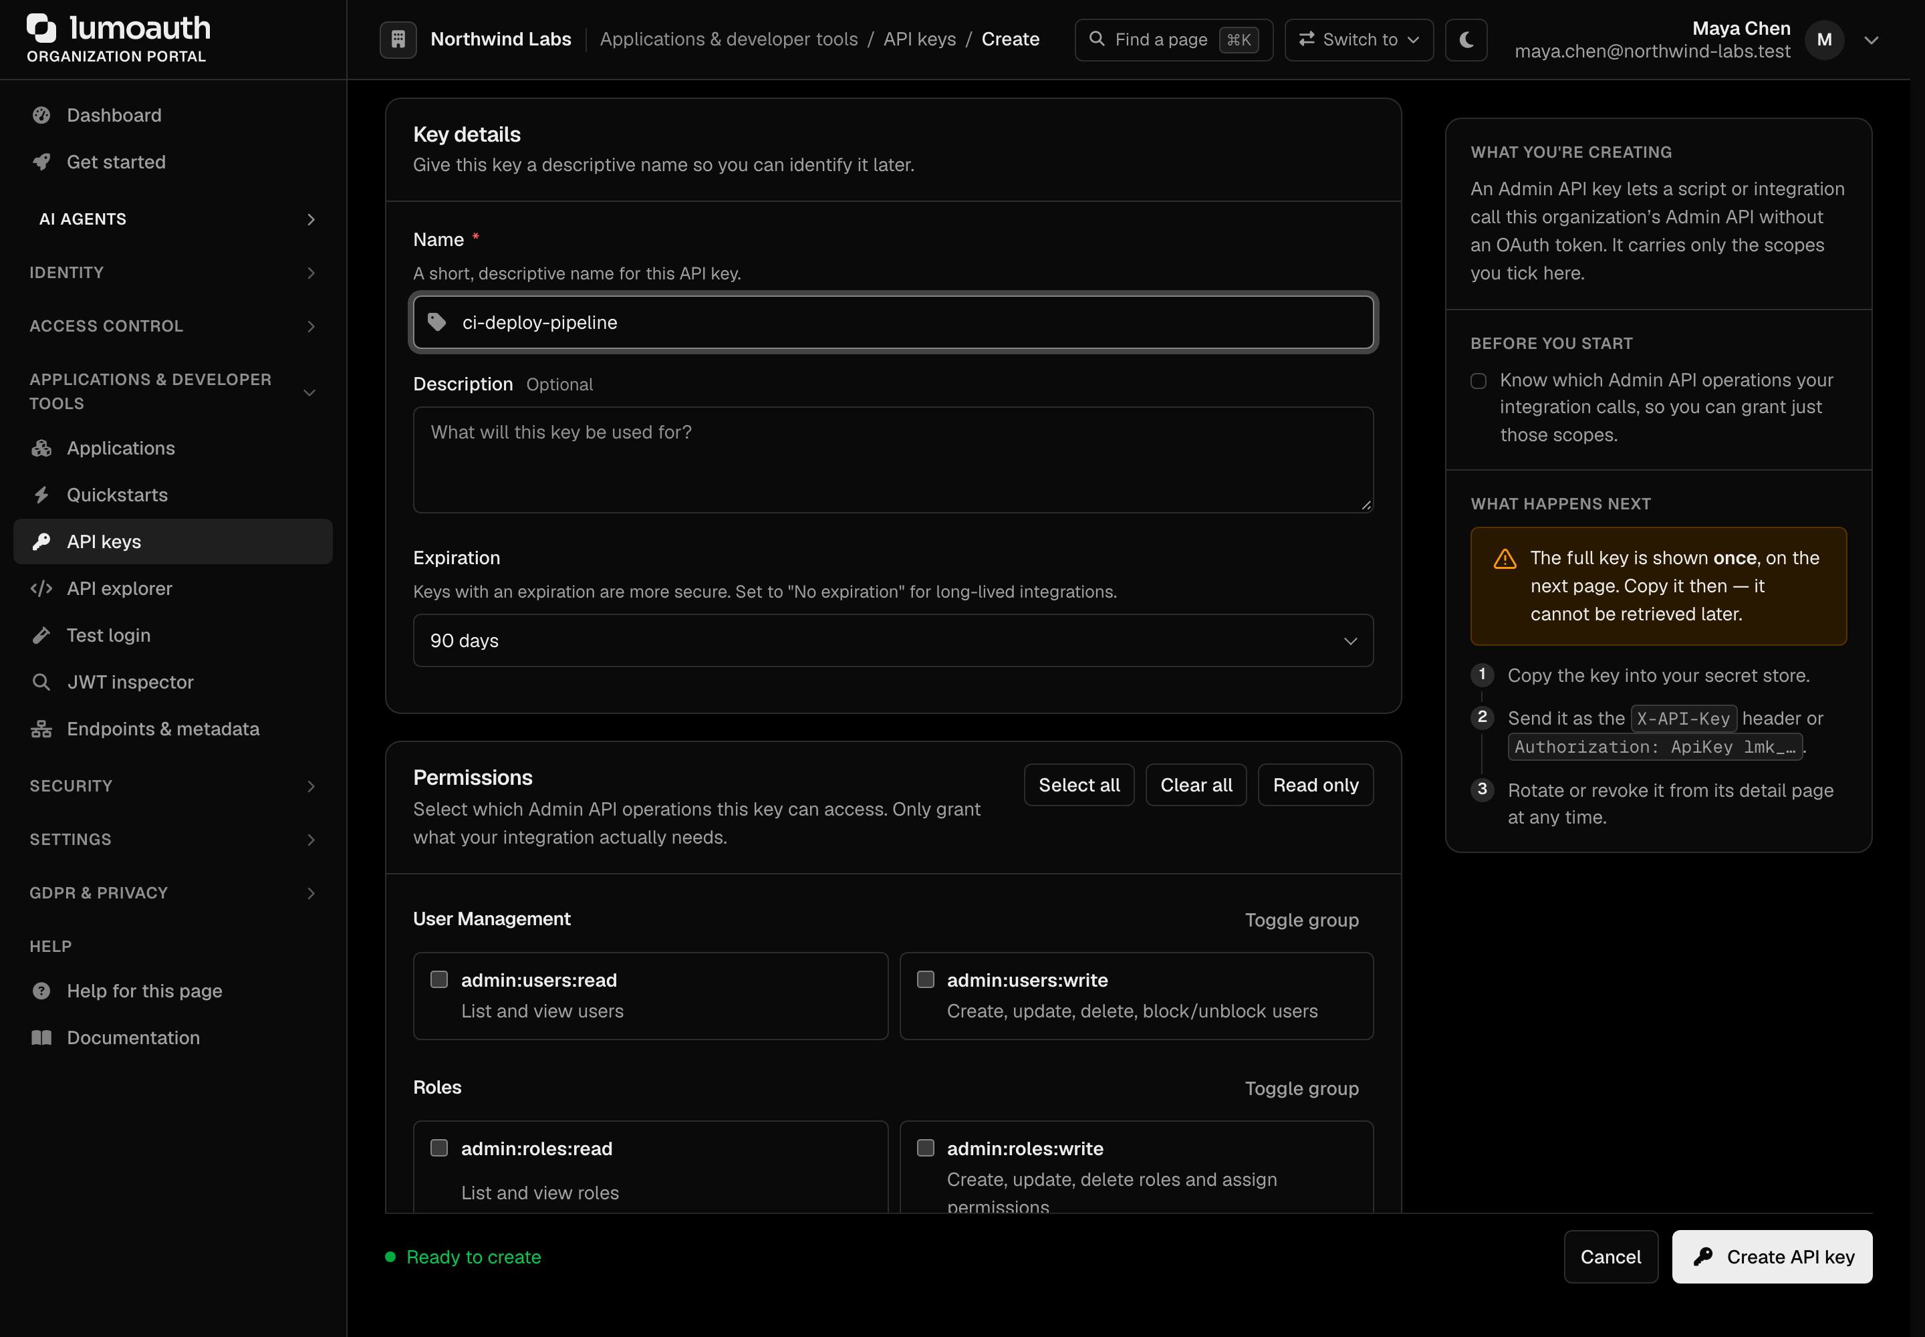Click the LumoAuth logo icon
The width and height of the screenshot is (1925, 1337).
click(41, 27)
